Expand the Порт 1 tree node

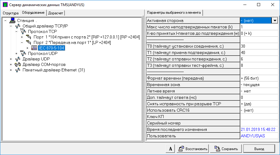tap(22, 37)
